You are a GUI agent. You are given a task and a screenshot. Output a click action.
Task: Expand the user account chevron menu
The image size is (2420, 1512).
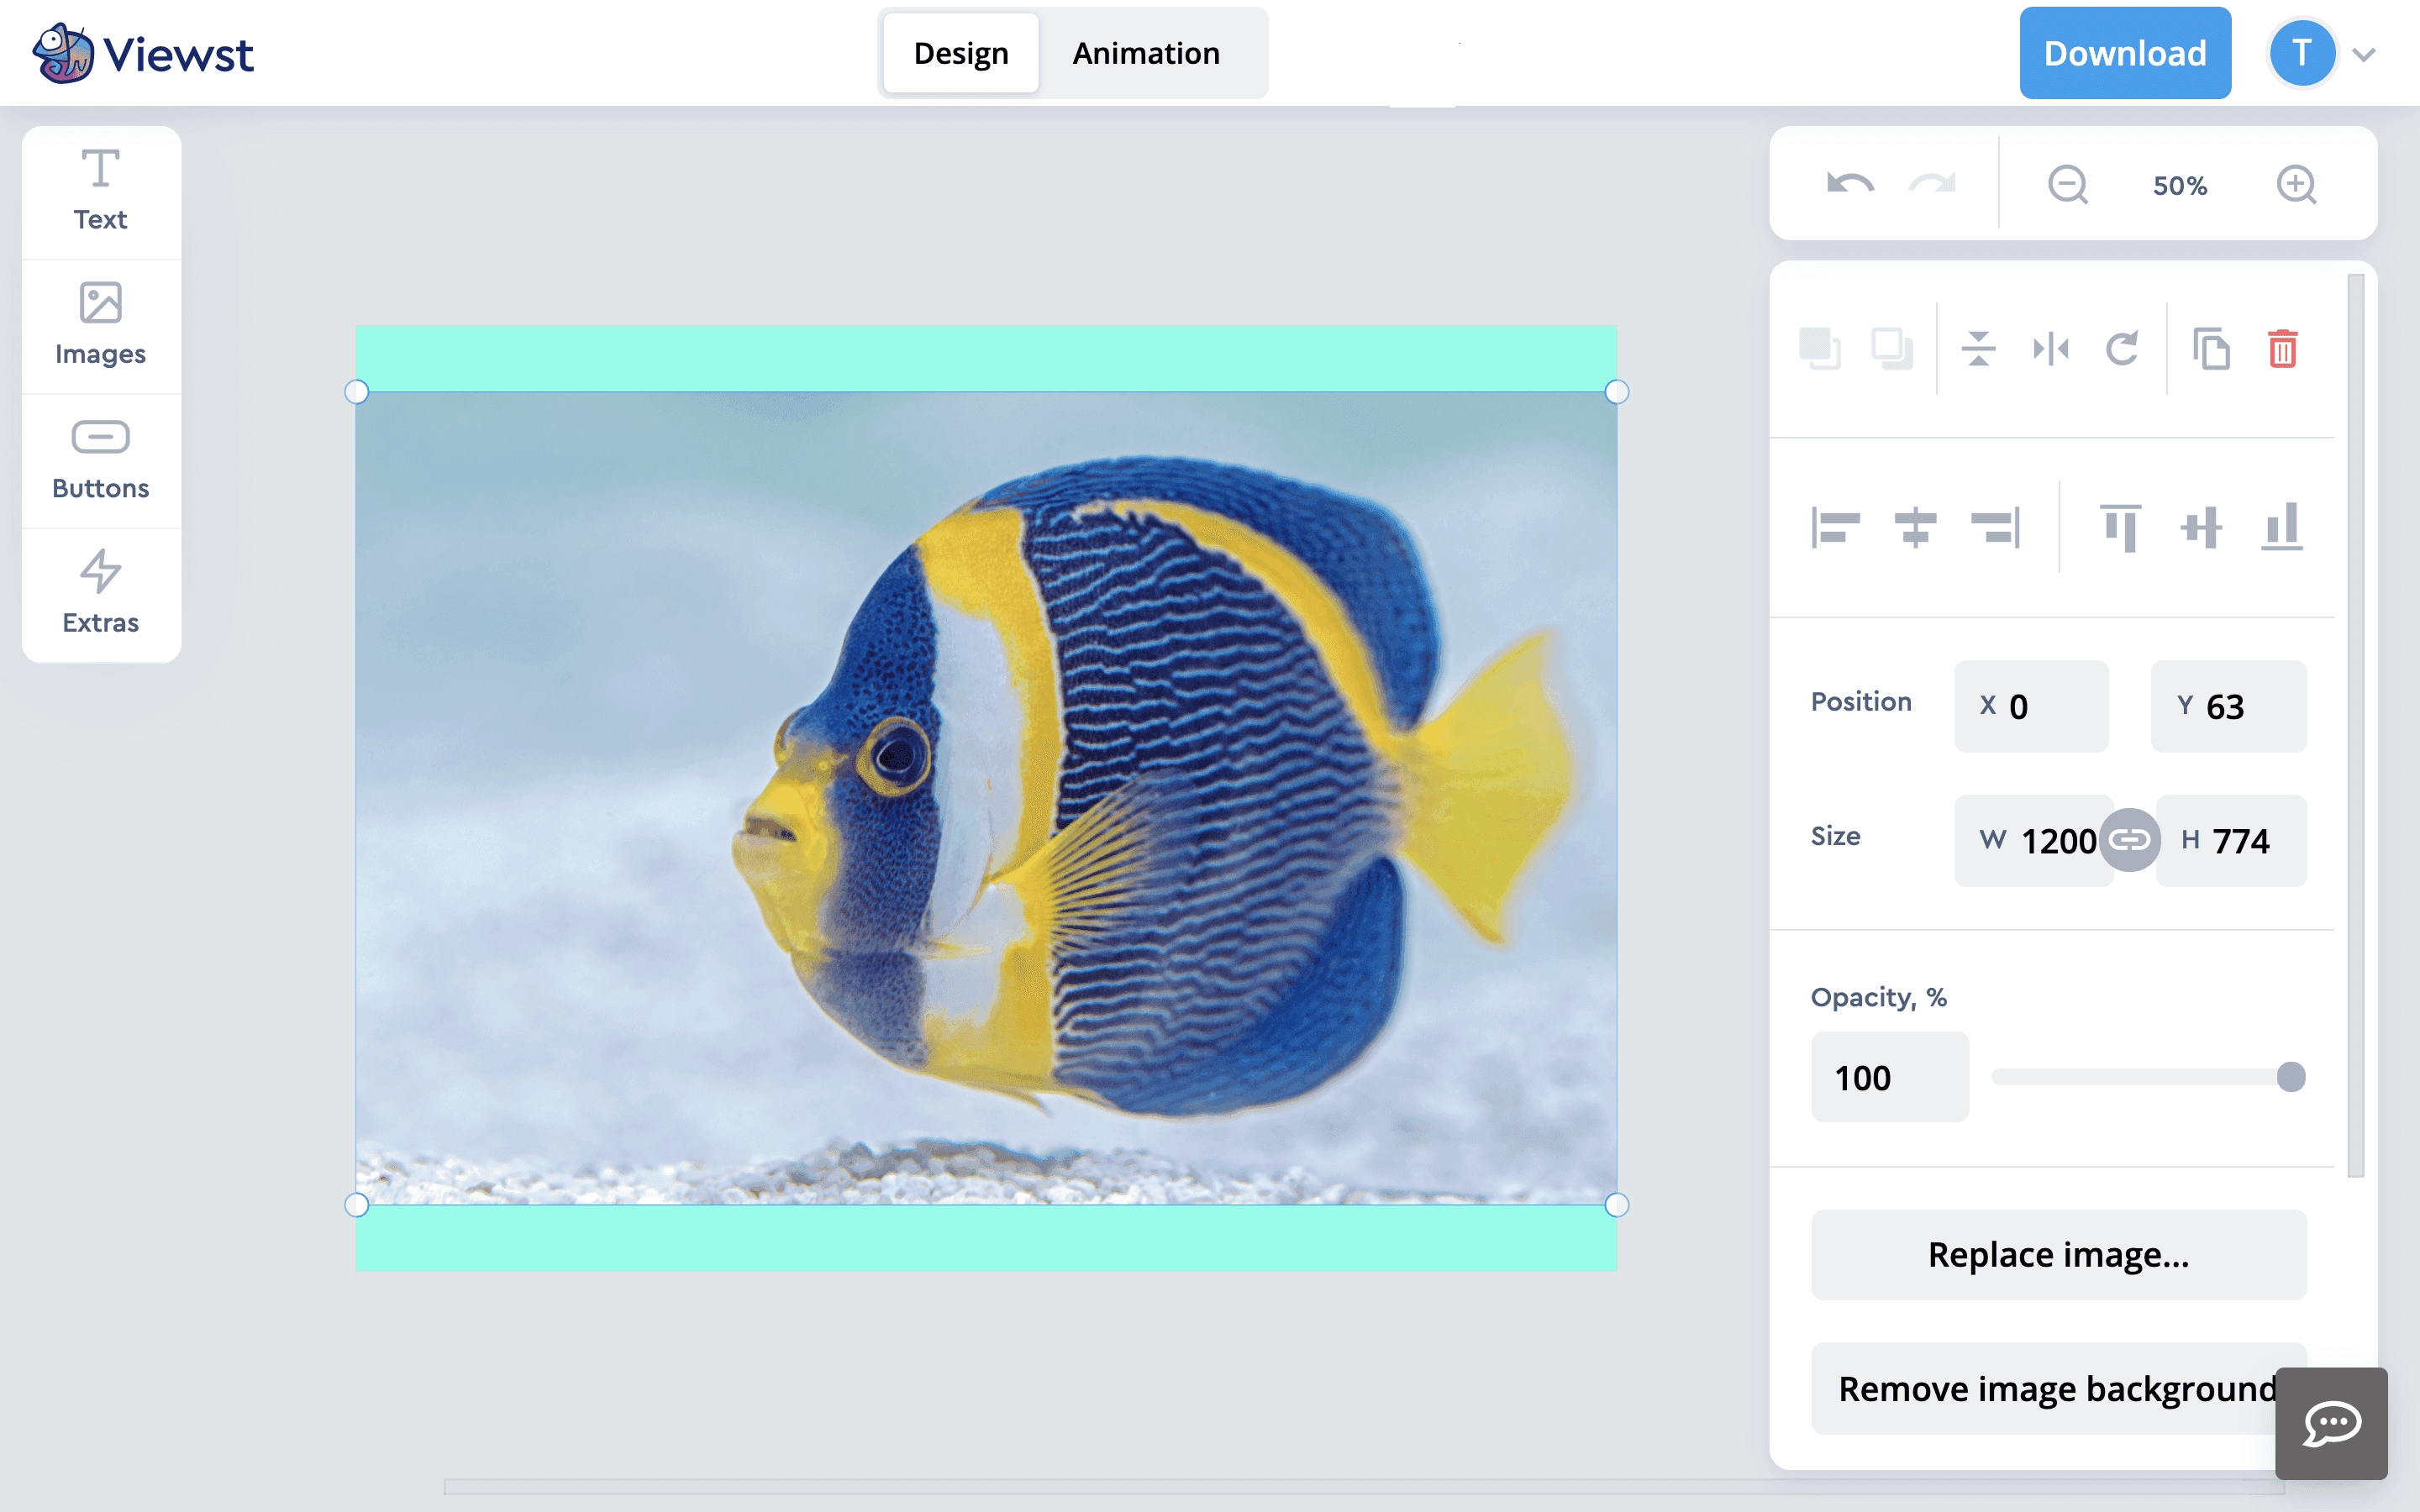click(2364, 54)
